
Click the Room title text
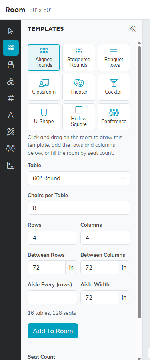click(x=15, y=10)
